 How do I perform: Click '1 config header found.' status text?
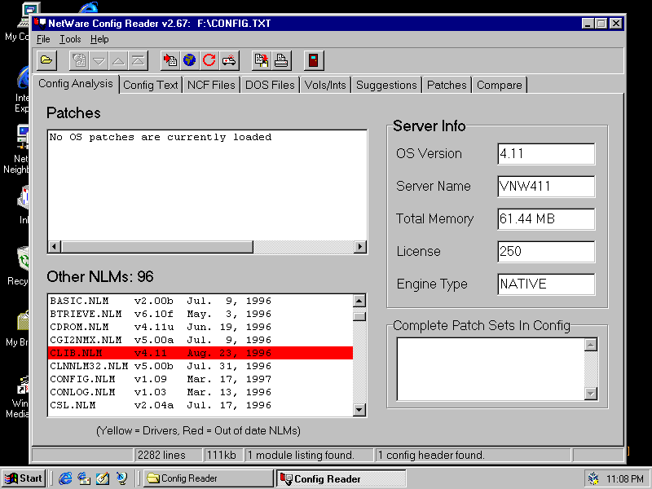474,456
